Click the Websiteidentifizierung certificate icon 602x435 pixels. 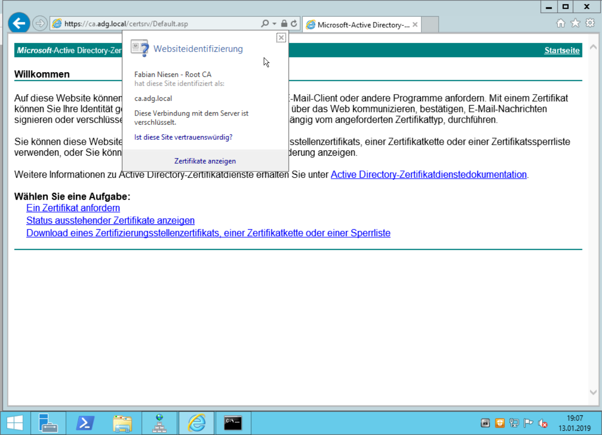point(139,48)
